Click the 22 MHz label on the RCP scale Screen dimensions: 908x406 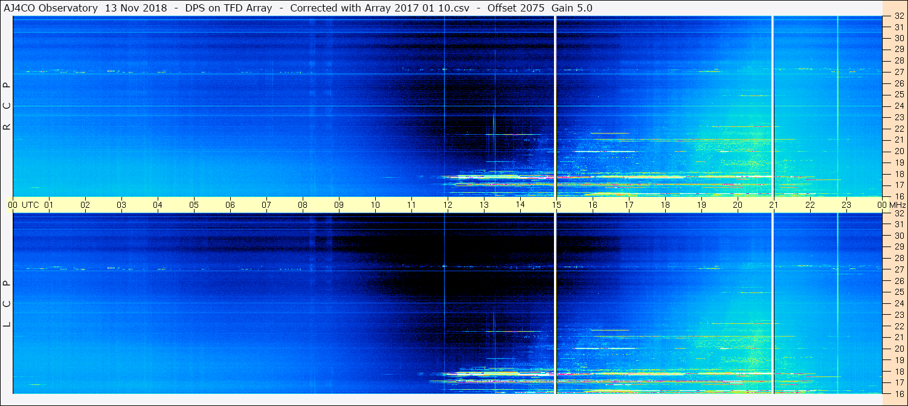pyautogui.click(x=899, y=128)
